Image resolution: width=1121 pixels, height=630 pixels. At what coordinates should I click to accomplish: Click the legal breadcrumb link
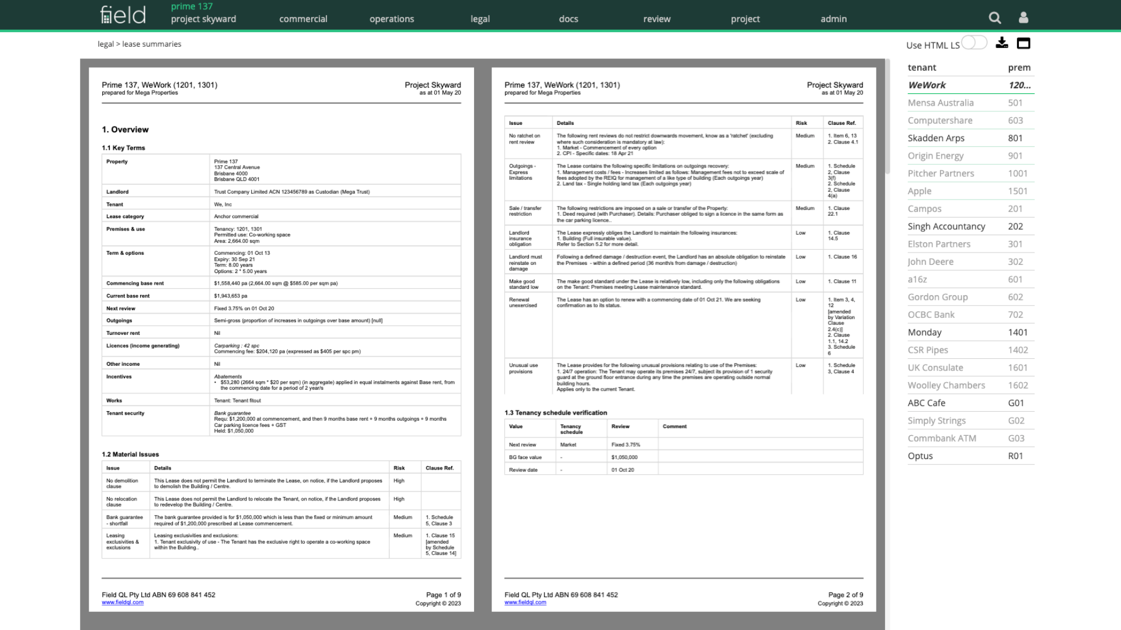coord(106,44)
